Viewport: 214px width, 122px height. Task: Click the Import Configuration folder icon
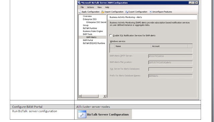pos(103,12)
